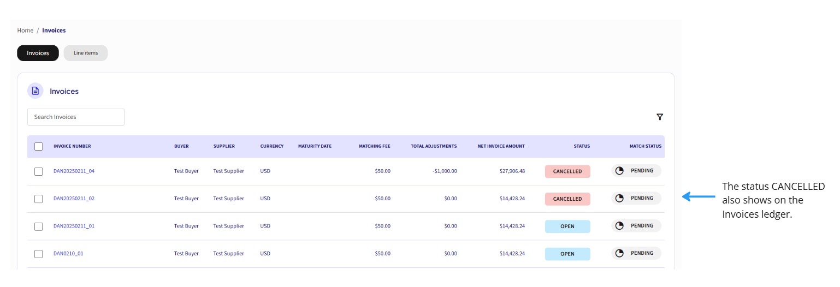Tick the select-all checkbox in table header
This screenshot has height=287, width=840.
point(38,146)
